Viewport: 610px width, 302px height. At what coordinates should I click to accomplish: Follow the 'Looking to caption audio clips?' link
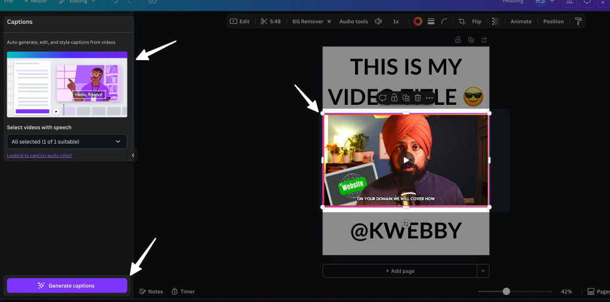(x=40, y=155)
